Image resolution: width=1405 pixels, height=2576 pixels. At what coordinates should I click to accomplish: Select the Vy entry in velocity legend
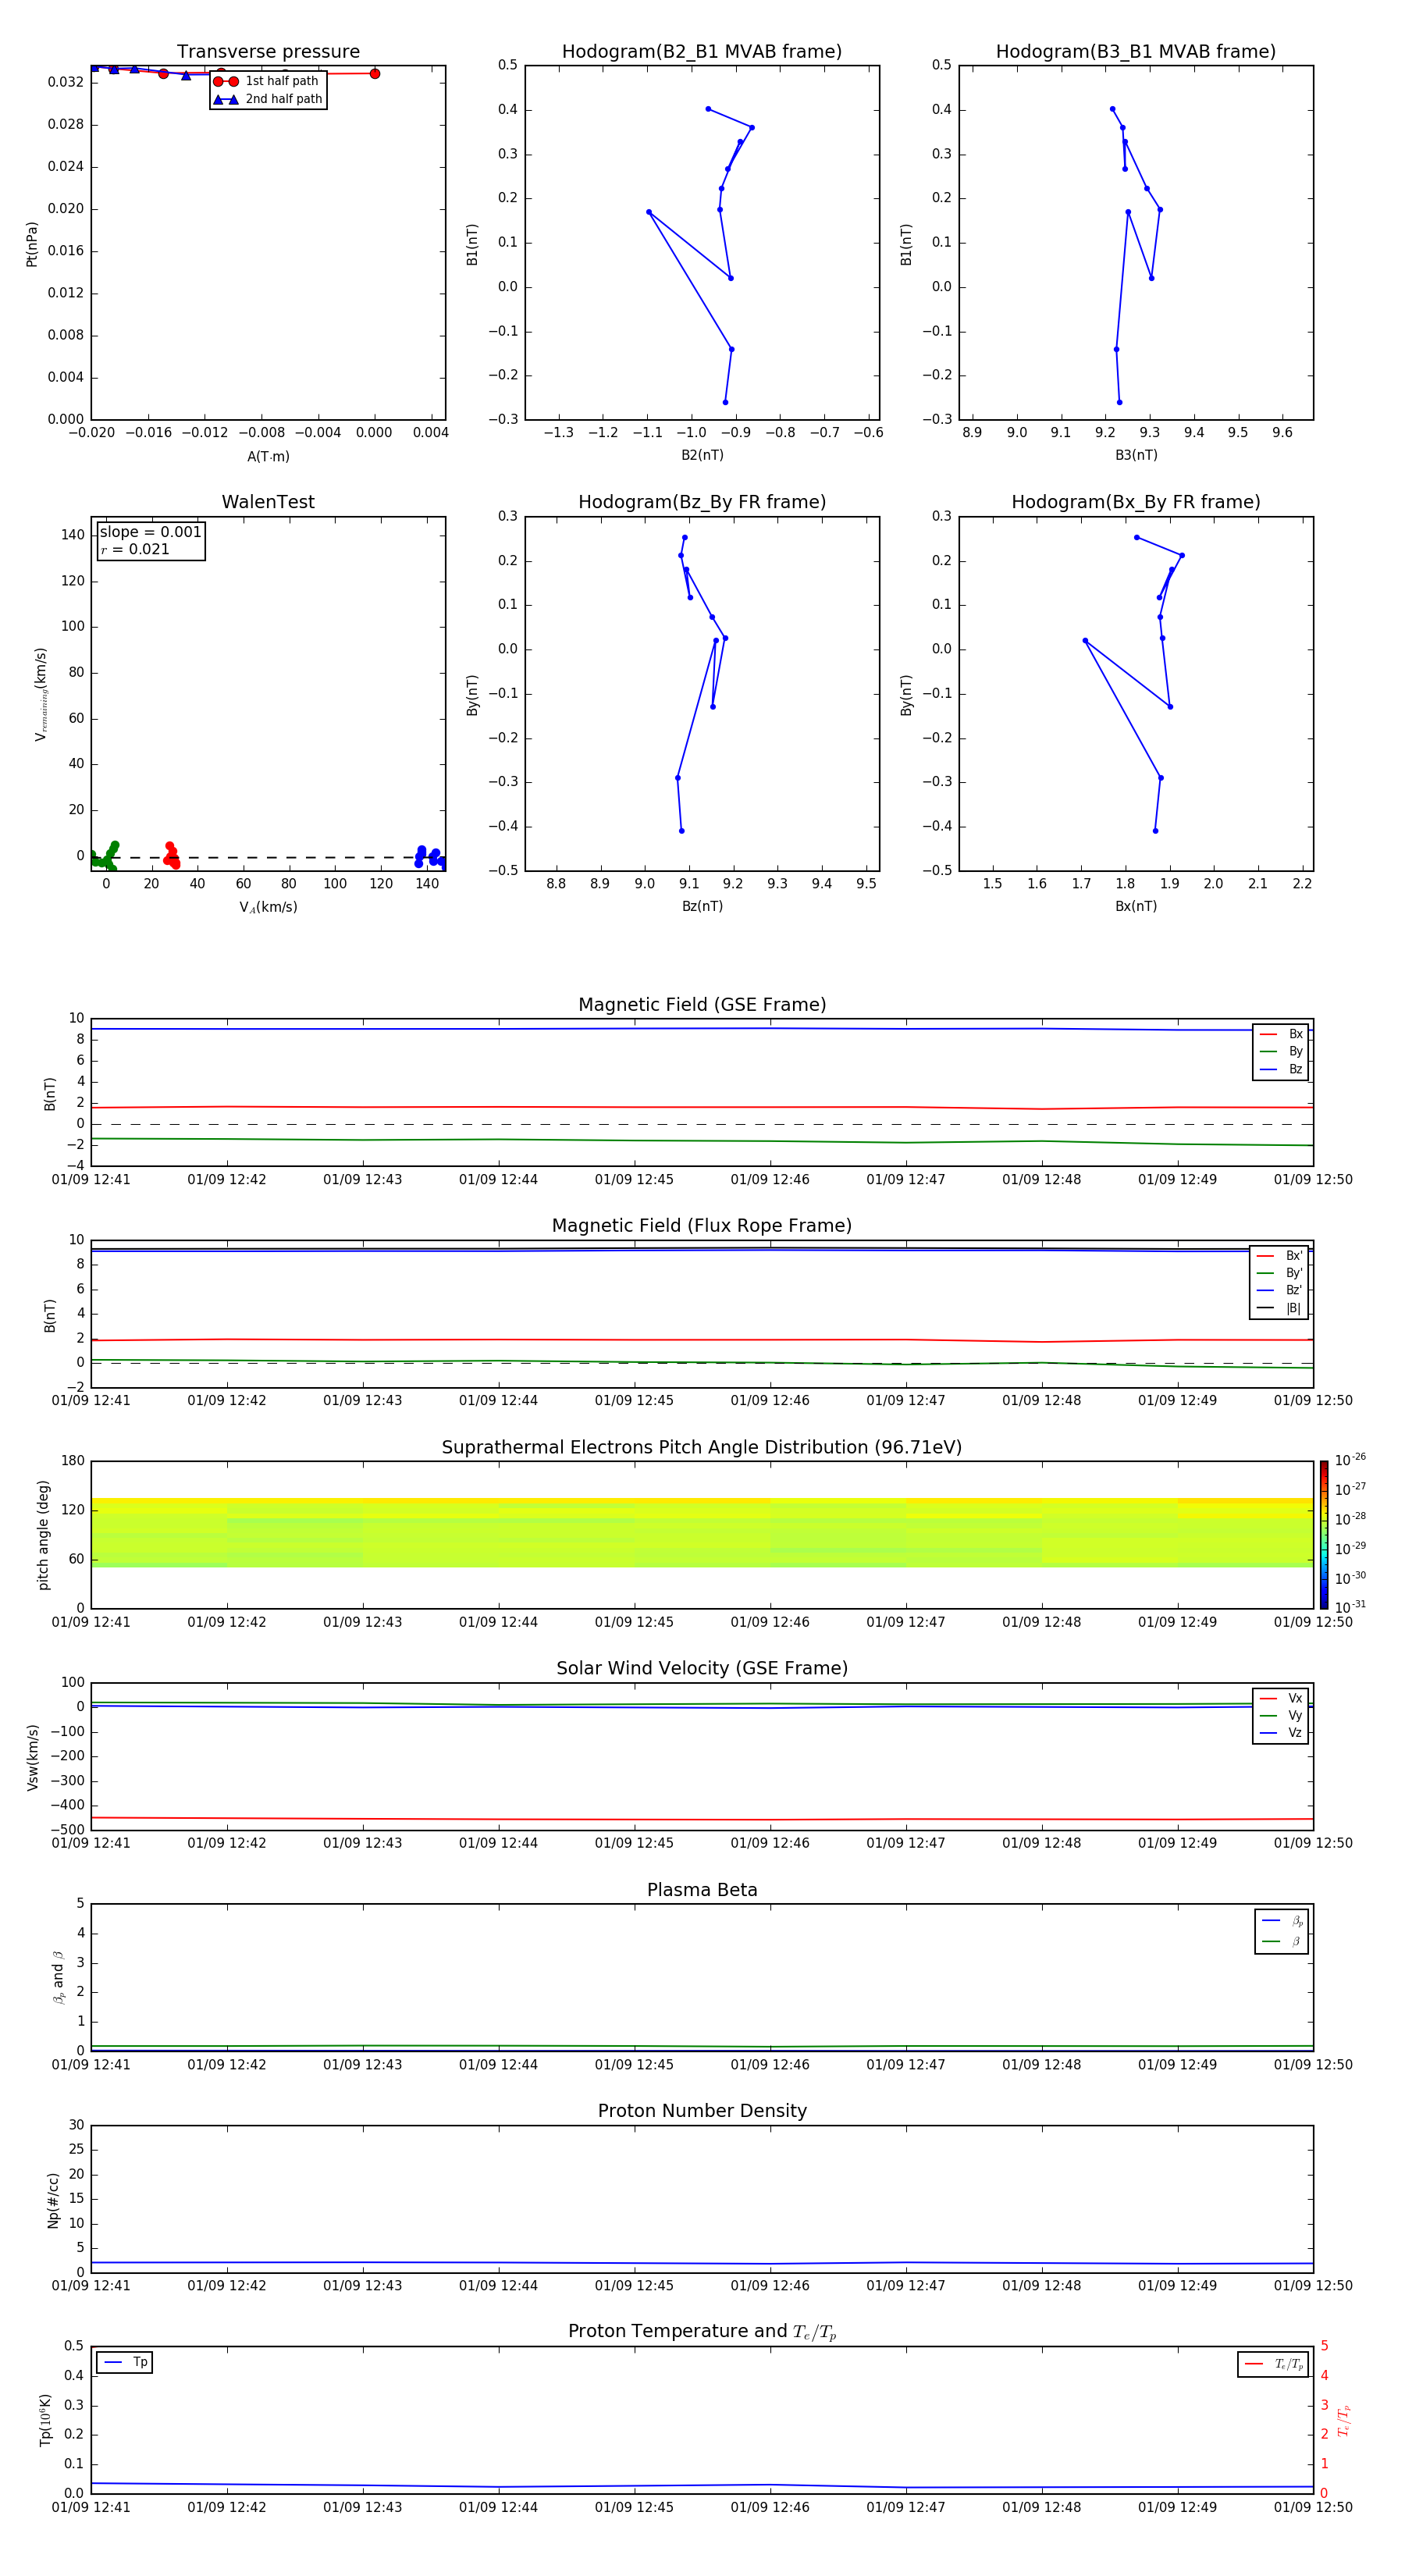pos(1281,1715)
